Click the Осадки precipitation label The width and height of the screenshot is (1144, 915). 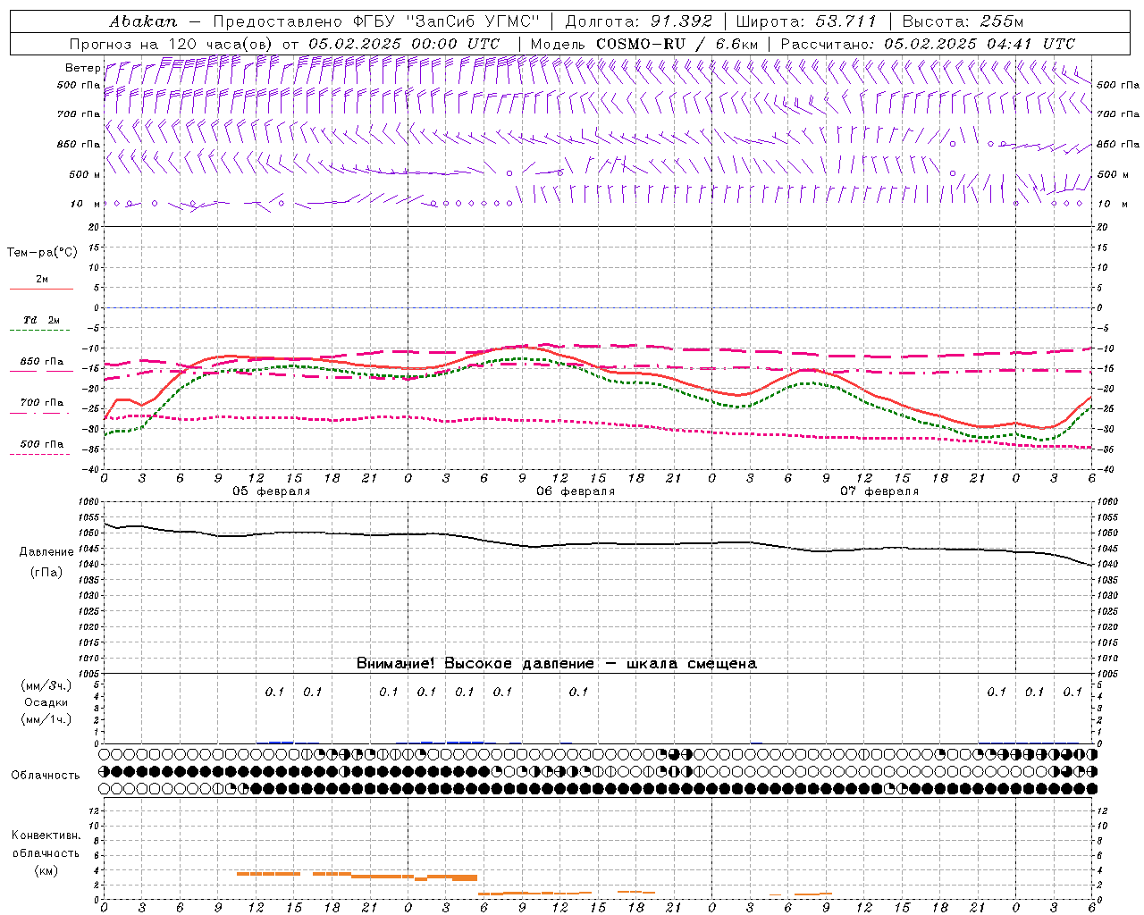point(46,702)
